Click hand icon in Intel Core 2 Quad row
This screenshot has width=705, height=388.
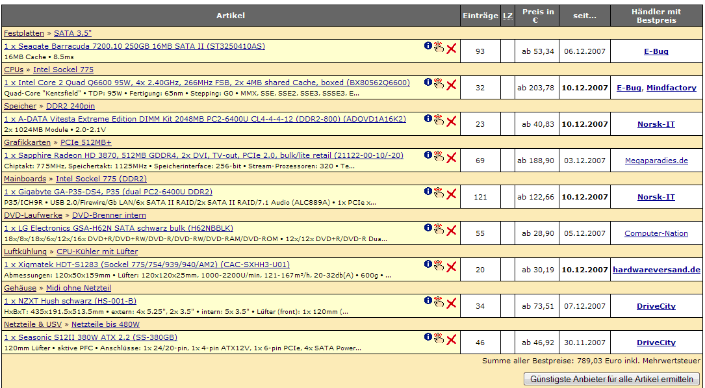coord(439,83)
